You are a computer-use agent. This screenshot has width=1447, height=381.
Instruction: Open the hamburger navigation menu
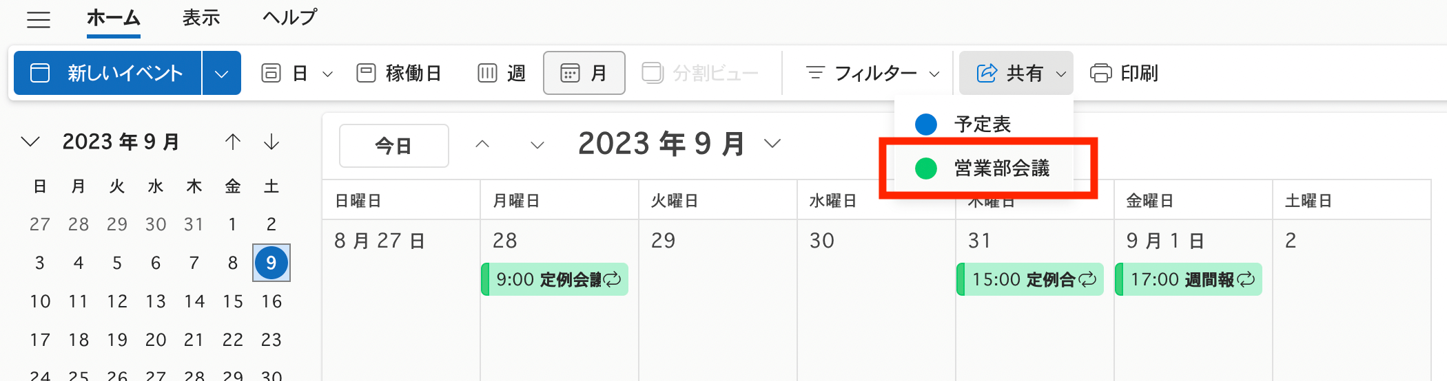coord(39,19)
